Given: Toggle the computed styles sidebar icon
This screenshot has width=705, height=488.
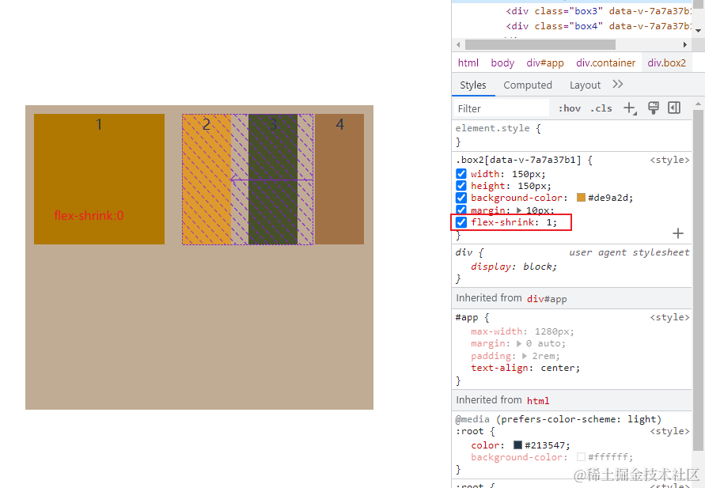Looking at the screenshot, I should point(674,108).
